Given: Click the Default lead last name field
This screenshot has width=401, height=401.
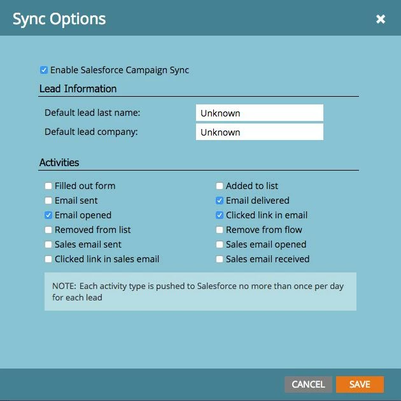Looking at the screenshot, I should tap(259, 113).
